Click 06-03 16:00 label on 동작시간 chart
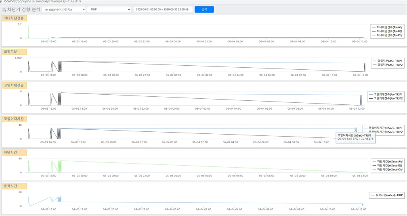This screenshot has height=216, width=407. coord(48,209)
